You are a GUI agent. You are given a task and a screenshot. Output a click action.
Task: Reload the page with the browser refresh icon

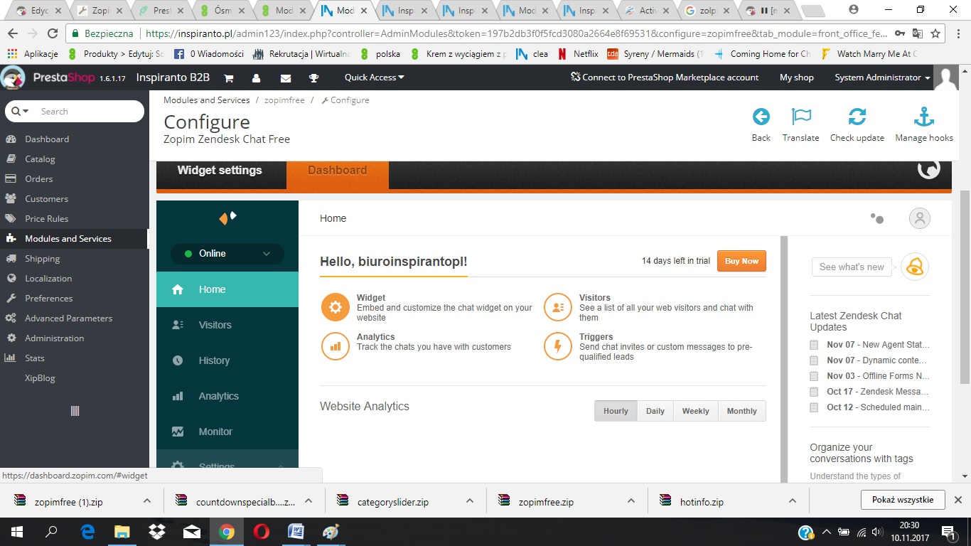(x=53, y=33)
